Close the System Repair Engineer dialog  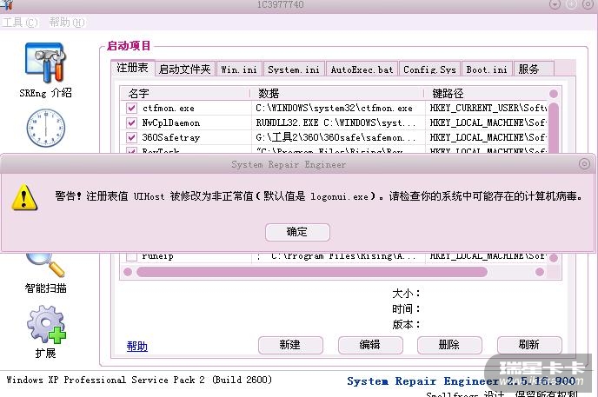(584, 164)
